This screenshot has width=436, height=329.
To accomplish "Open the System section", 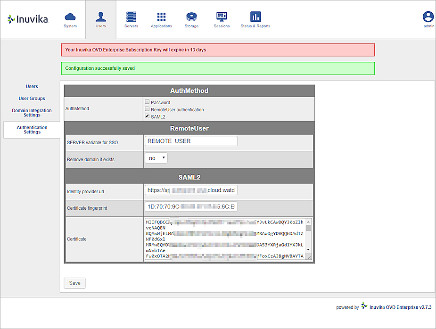I will coord(70,19).
